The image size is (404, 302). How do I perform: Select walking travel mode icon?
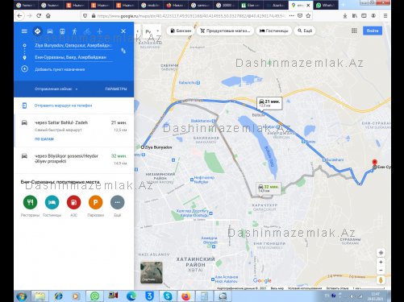74,31
